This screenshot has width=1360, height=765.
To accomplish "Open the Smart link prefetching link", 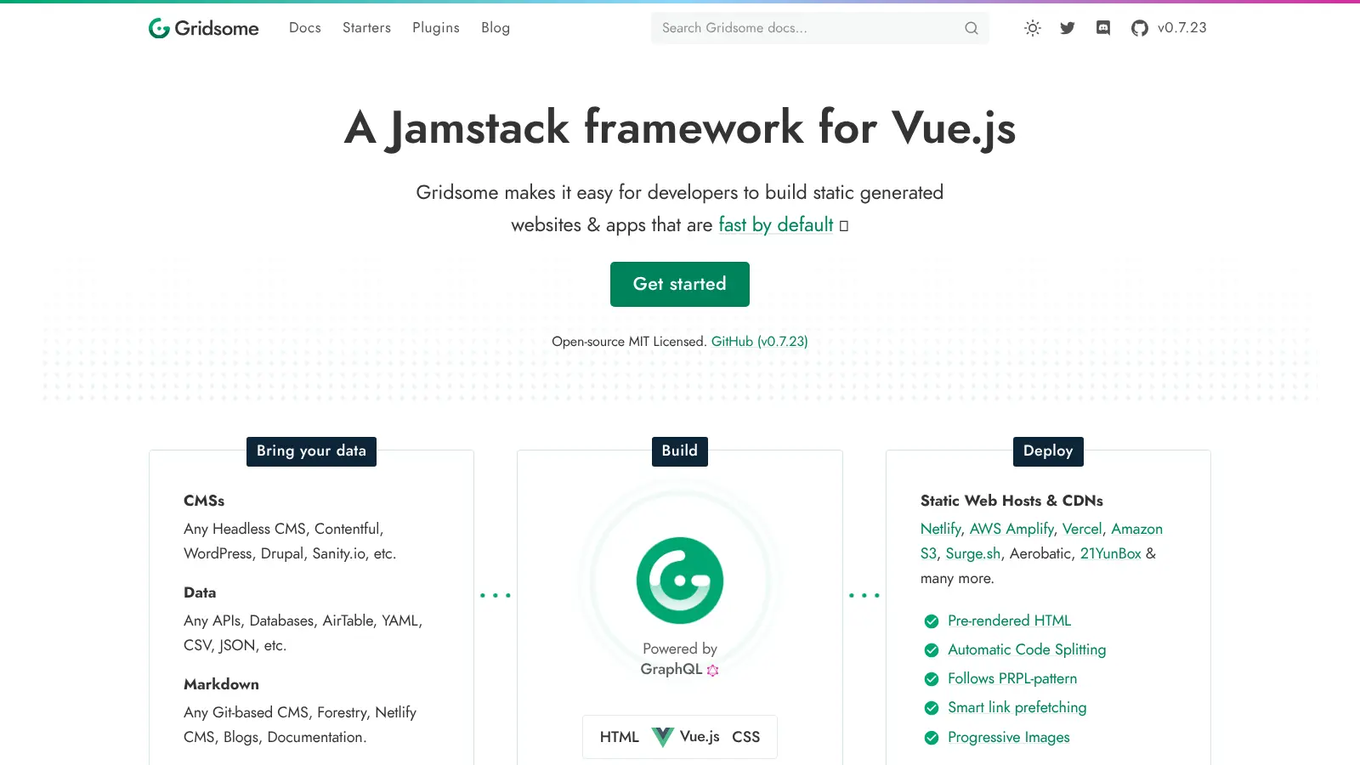I will [x=1017, y=708].
